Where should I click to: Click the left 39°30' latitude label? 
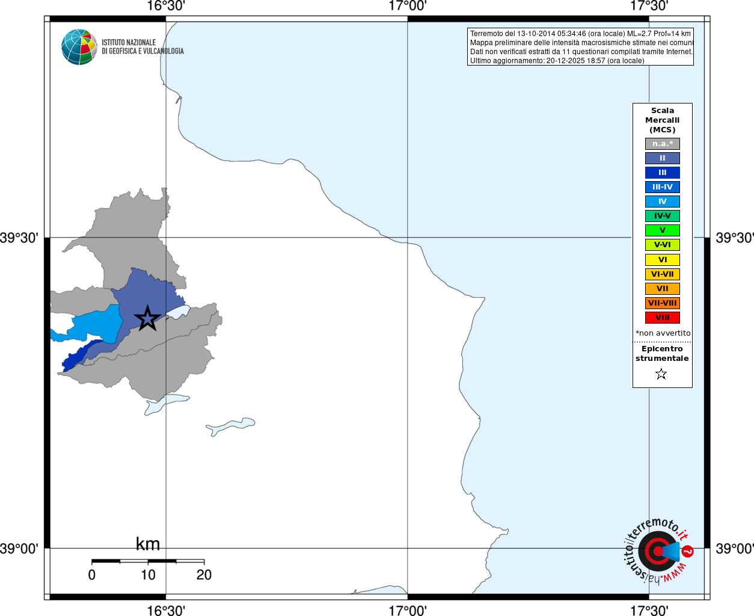coord(19,238)
